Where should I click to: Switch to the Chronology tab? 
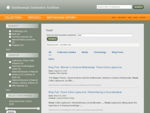[x=100, y=52]
